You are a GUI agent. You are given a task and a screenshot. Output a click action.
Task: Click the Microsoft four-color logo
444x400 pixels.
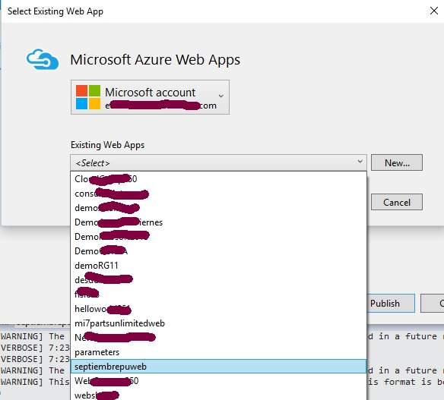(x=88, y=97)
